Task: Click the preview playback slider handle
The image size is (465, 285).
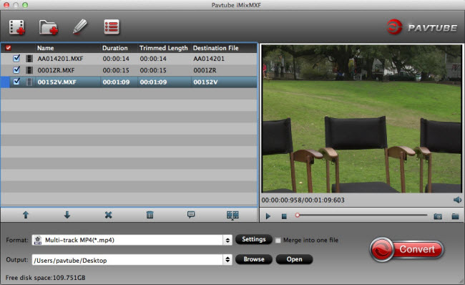Action: click(298, 216)
